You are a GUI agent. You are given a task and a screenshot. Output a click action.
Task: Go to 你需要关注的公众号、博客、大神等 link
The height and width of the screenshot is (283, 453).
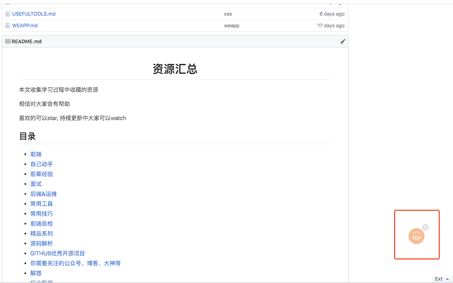pos(75,263)
